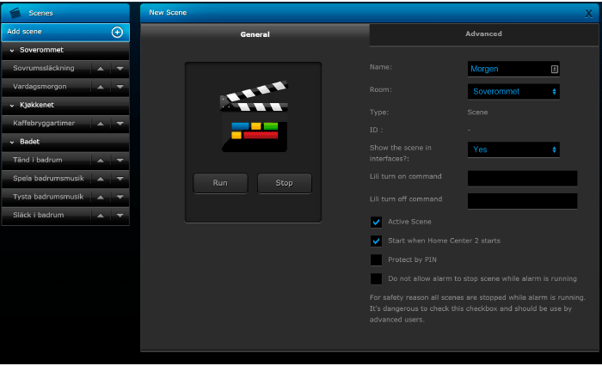Click icon inside the Name field
The width and height of the screenshot is (602, 366).
[x=554, y=69]
